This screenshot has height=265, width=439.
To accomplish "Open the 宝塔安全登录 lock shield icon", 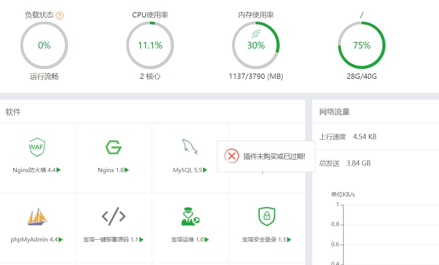I will click(267, 216).
